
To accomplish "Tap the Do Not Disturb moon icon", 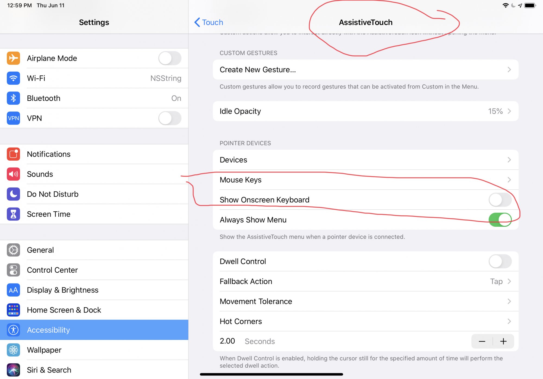I will [13, 194].
